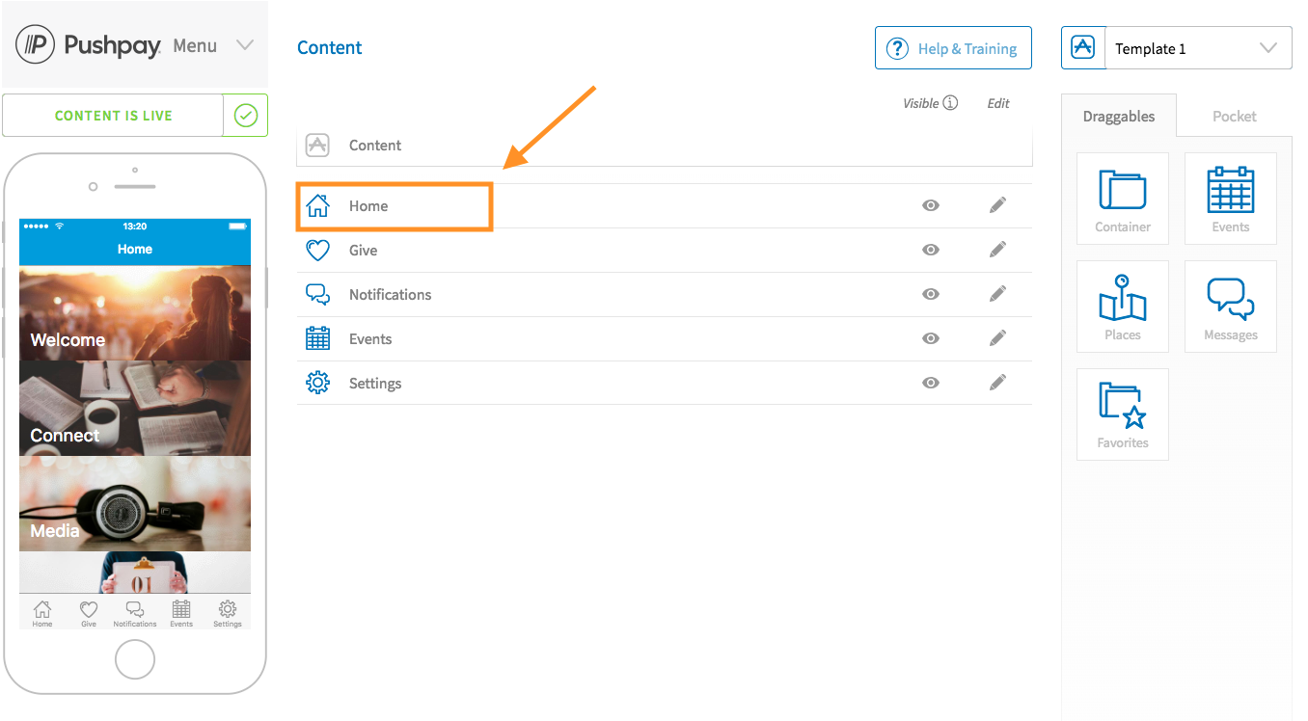Switch to the Pocket tab
1308x721 pixels.
pos(1234,116)
